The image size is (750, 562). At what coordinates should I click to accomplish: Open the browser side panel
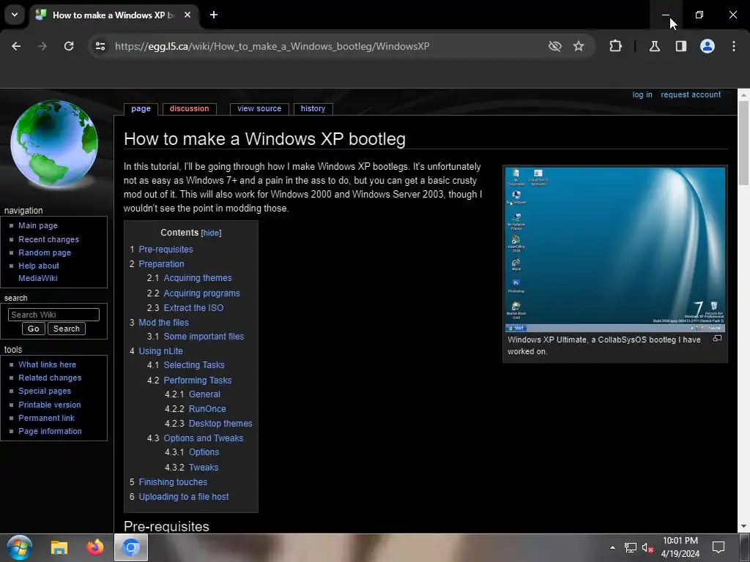[680, 46]
